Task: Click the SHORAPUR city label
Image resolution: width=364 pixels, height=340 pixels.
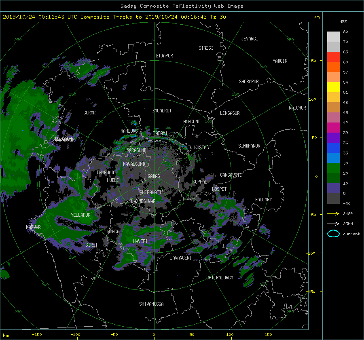Action: coord(249,82)
